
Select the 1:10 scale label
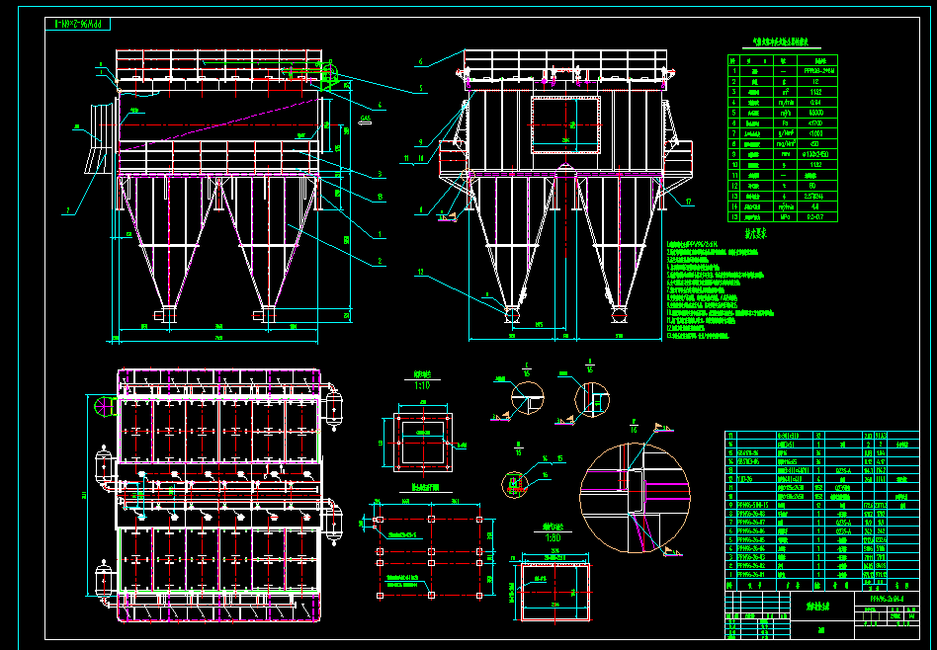point(422,386)
